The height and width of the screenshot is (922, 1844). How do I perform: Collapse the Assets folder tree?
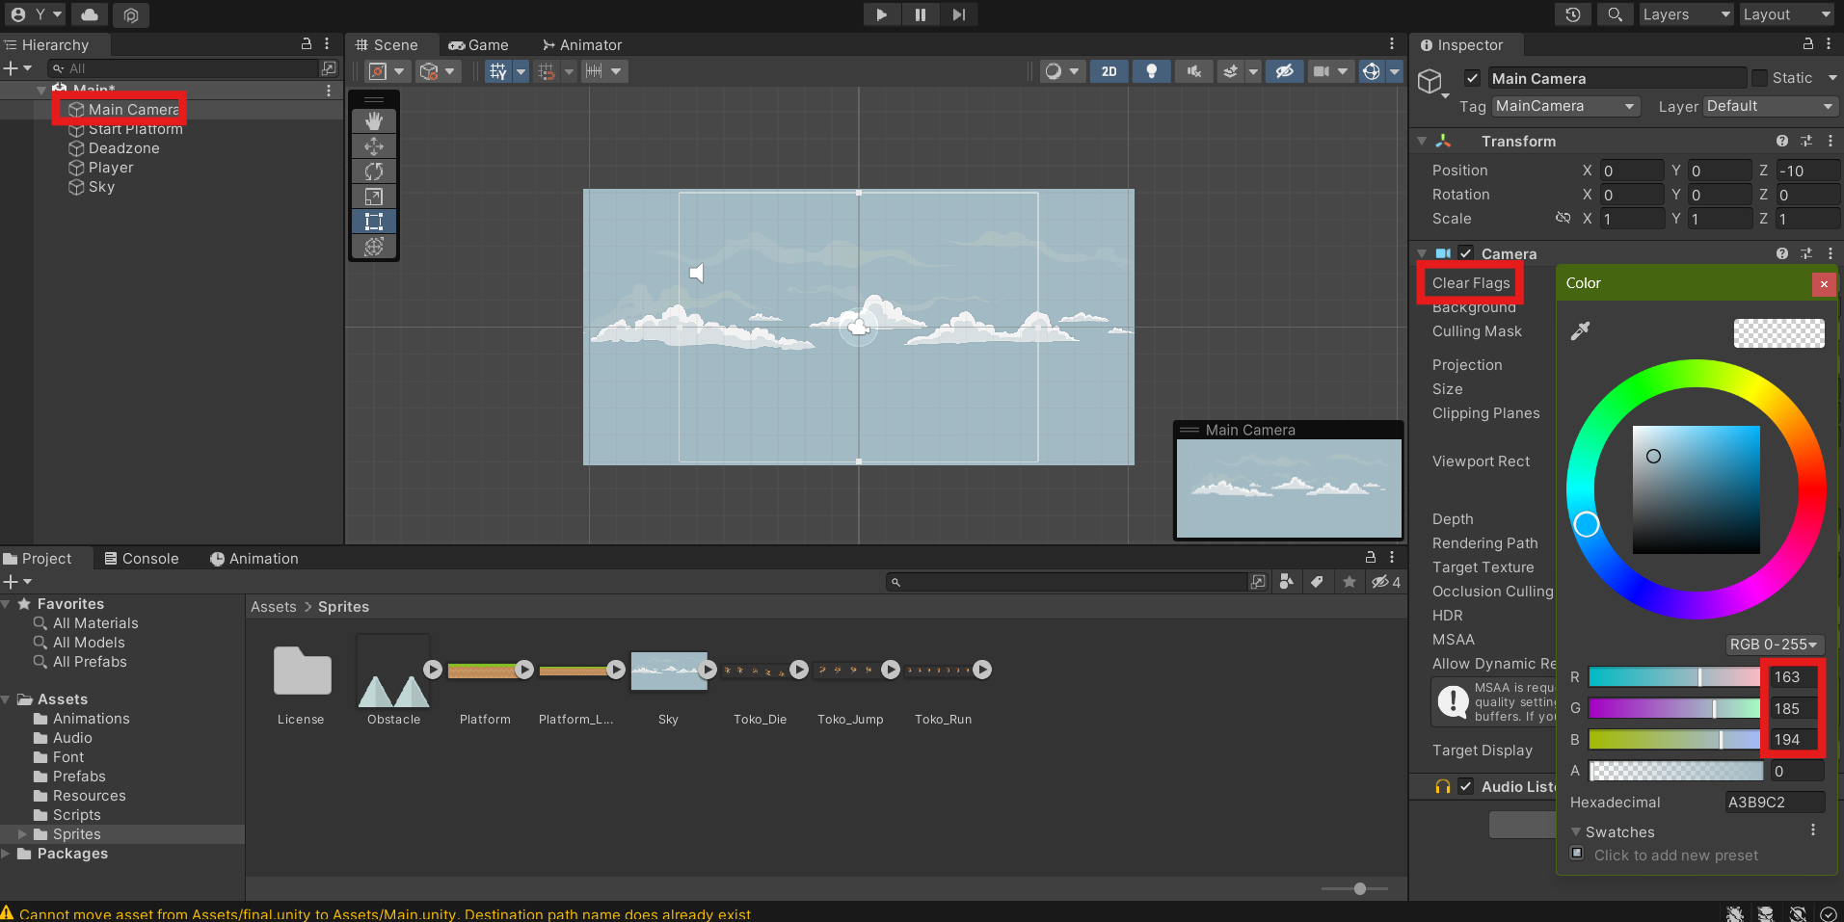(6, 699)
